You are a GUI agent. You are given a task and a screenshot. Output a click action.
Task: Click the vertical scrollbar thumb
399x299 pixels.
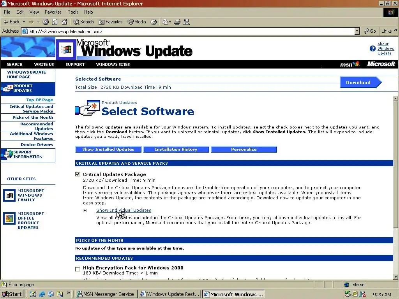(x=395, y=165)
